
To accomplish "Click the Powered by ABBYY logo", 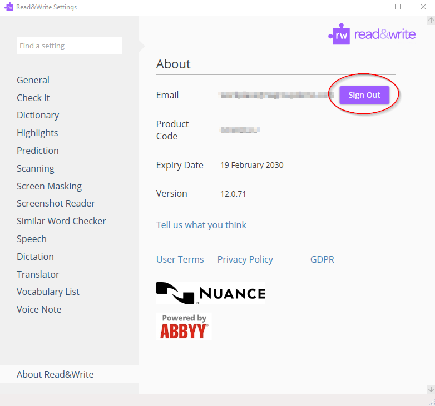I will point(184,326).
